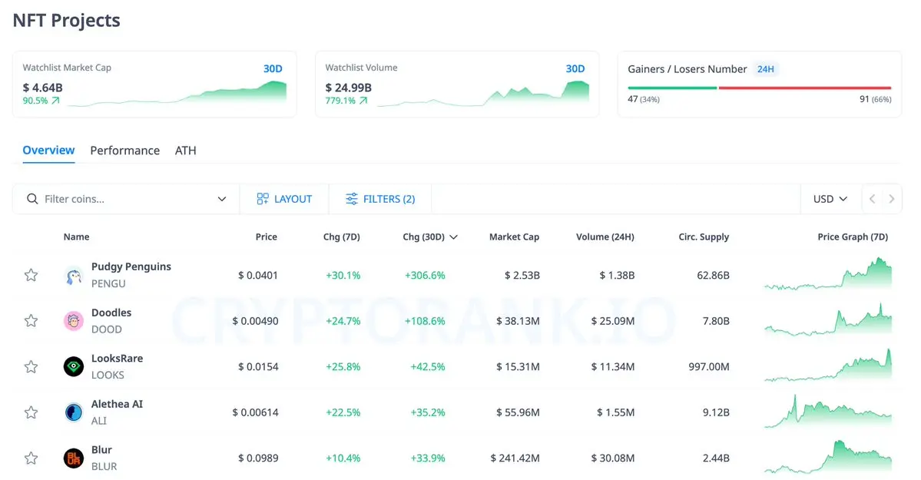Open the Doodles coin page

pyautogui.click(x=111, y=313)
